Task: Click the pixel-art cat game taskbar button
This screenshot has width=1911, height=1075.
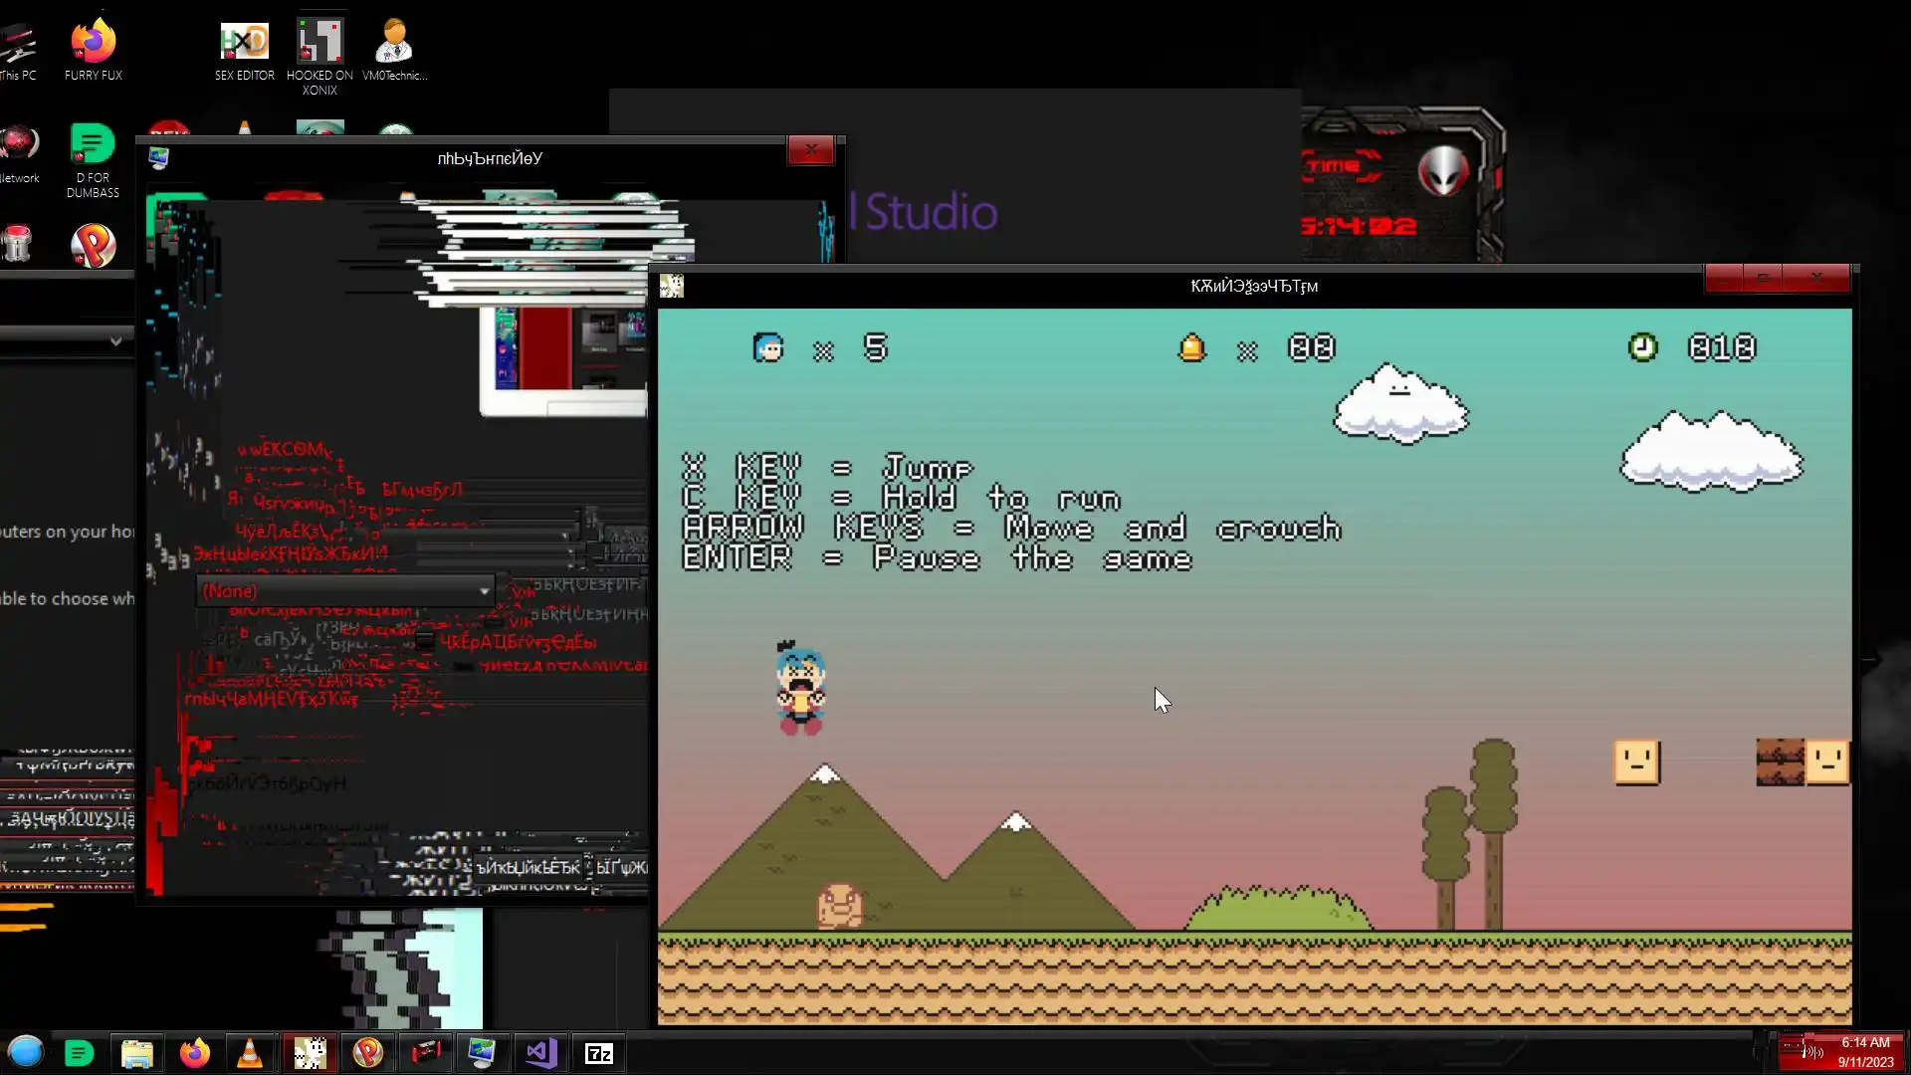Action: click(x=310, y=1053)
